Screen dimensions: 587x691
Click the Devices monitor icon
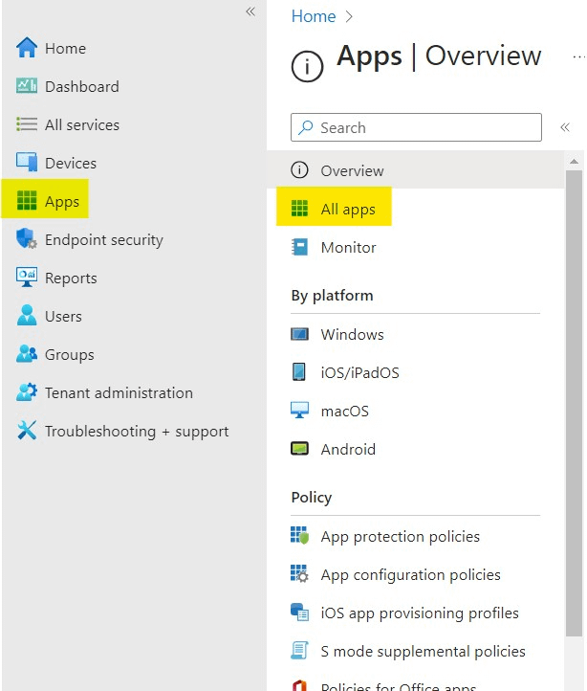point(27,162)
